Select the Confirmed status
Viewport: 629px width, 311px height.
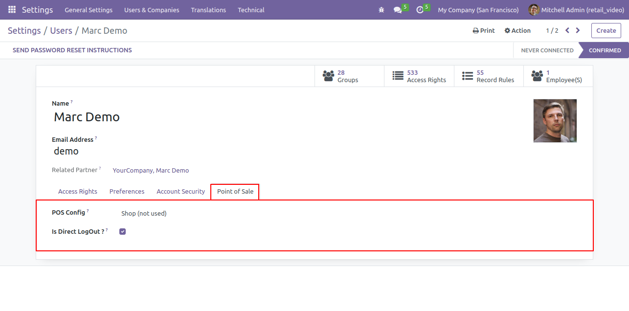point(605,50)
